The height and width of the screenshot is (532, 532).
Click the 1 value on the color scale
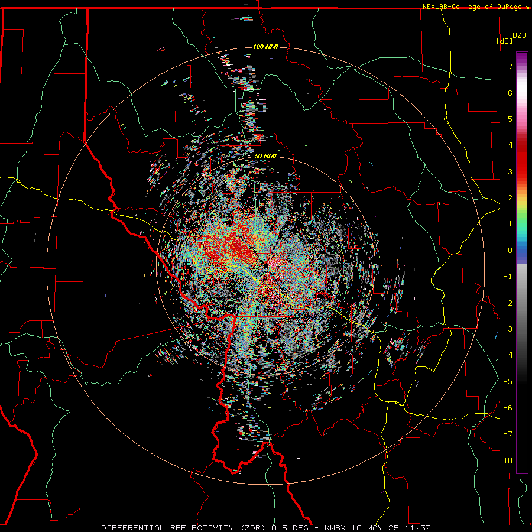click(x=510, y=224)
